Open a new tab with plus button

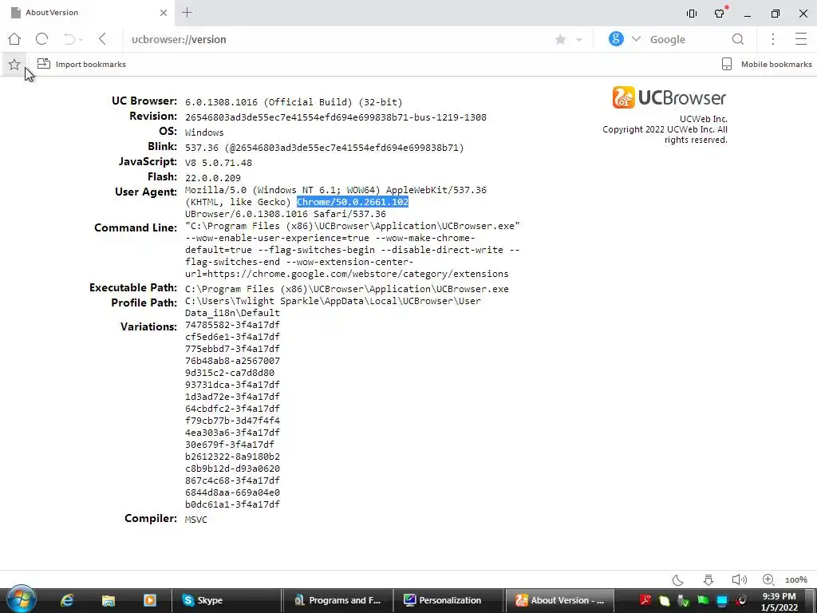187,13
